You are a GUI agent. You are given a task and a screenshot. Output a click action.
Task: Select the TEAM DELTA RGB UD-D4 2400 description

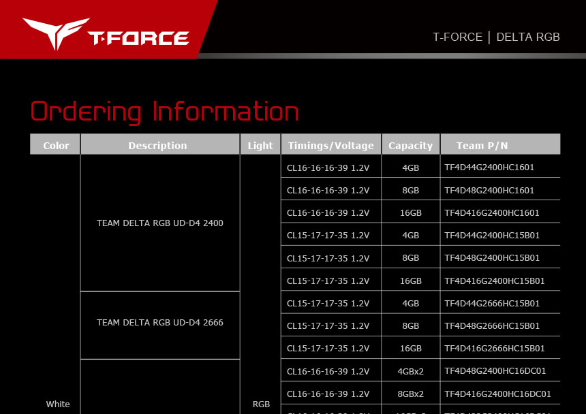pyautogui.click(x=160, y=223)
